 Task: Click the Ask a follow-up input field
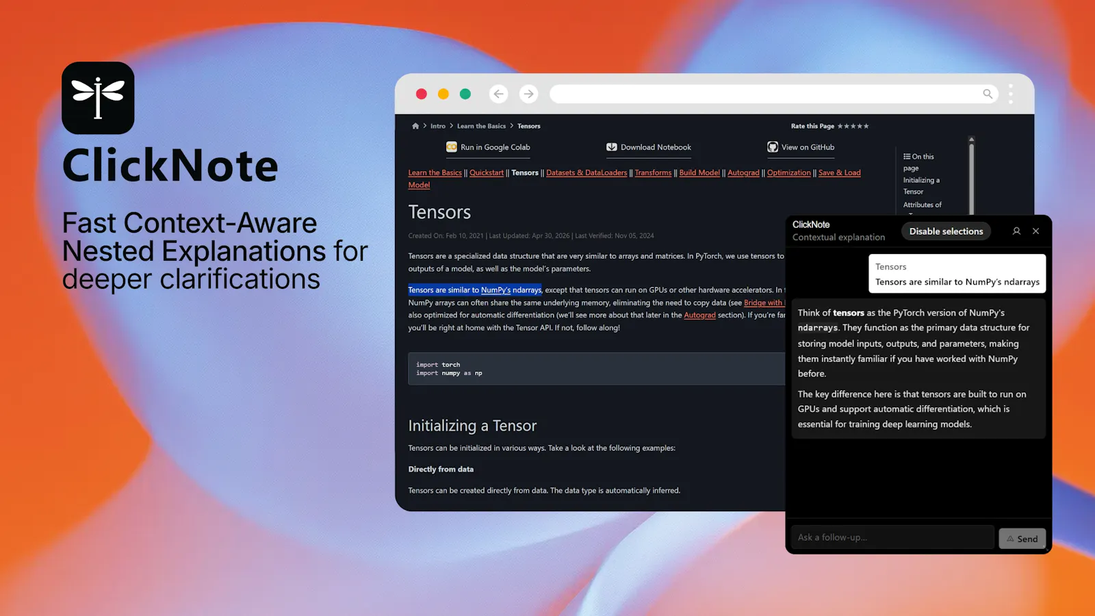[x=892, y=537]
